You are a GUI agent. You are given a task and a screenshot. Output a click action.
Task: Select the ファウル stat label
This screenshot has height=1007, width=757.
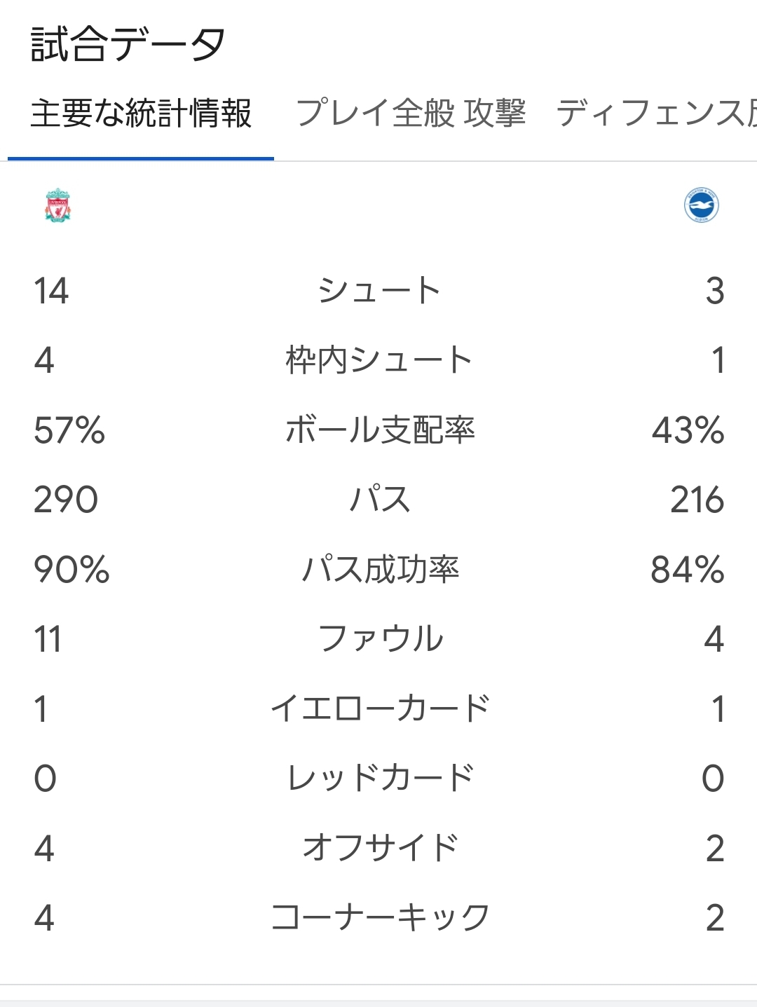[379, 639]
